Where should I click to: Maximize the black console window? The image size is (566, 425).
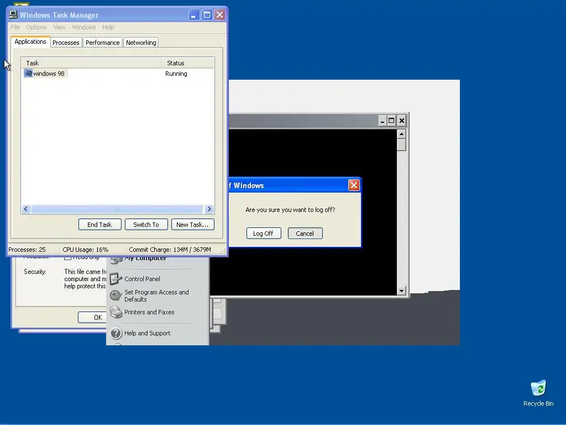(x=391, y=121)
